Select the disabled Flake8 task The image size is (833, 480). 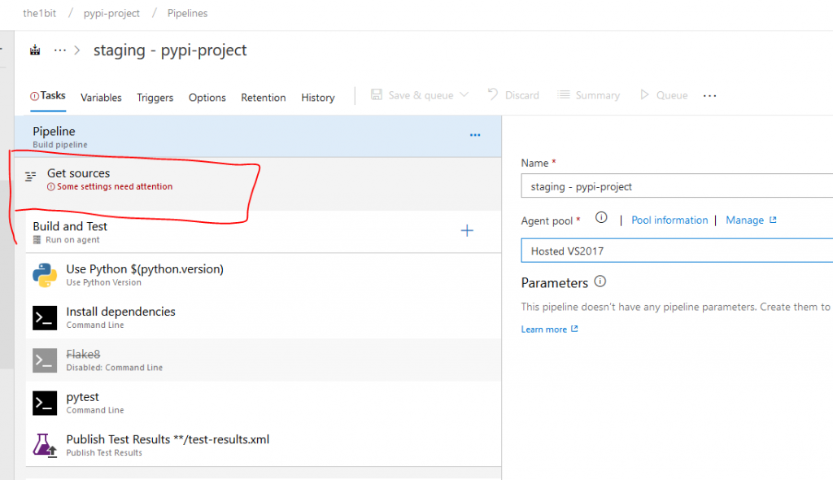pyautogui.click(x=264, y=360)
